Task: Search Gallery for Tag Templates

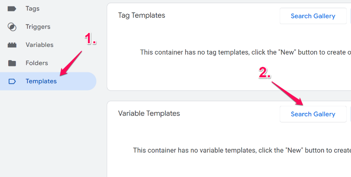Action: pyautogui.click(x=313, y=16)
